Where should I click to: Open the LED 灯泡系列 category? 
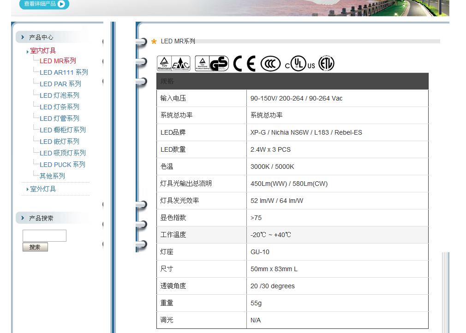point(60,95)
